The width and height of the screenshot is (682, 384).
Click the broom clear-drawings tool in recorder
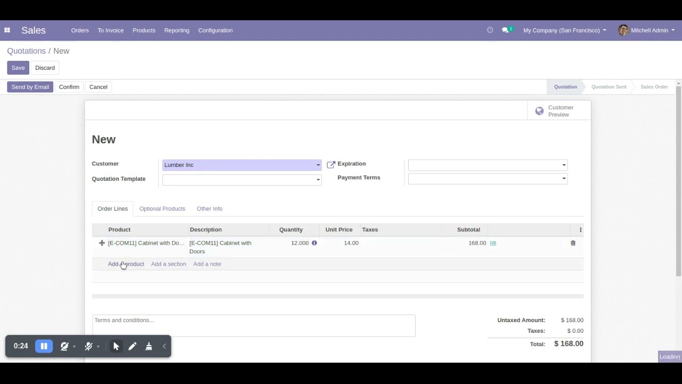(149, 346)
